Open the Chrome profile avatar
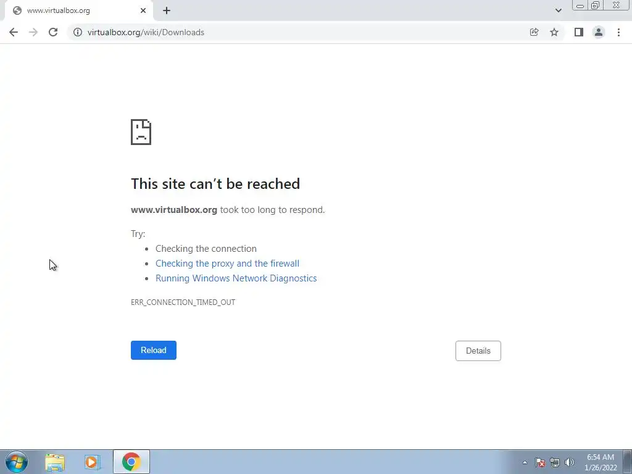The width and height of the screenshot is (632, 474). [599, 32]
